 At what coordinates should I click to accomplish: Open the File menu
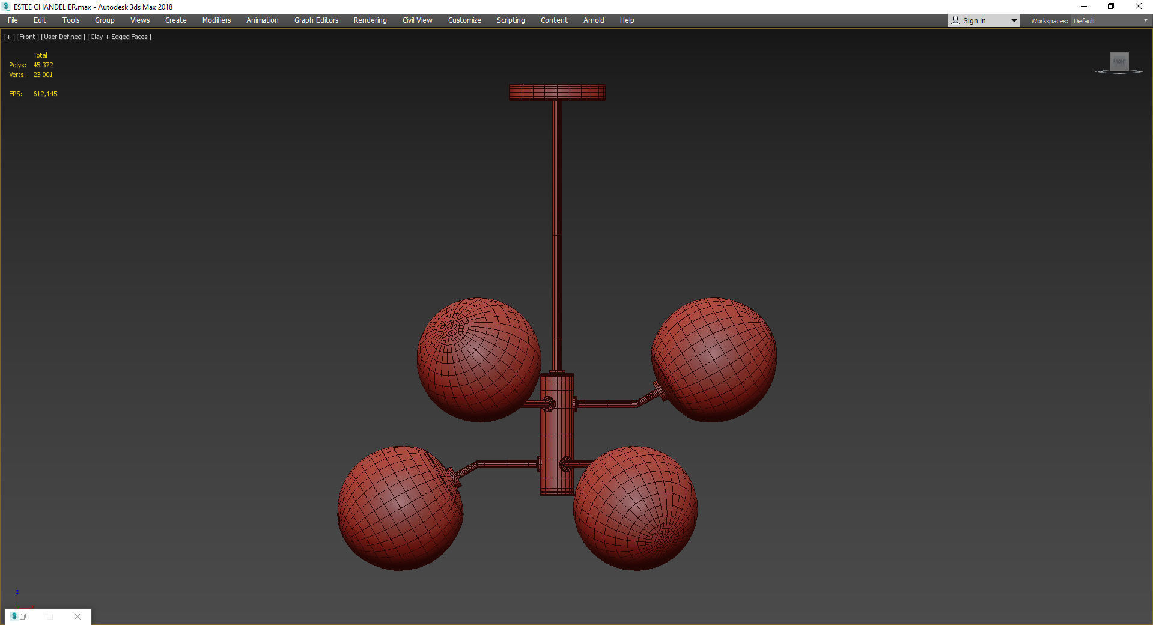pyautogui.click(x=13, y=20)
